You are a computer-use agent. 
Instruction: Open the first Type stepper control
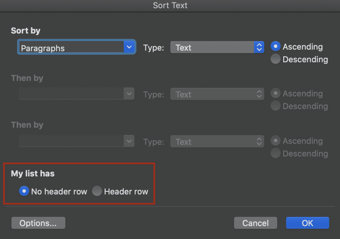[259, 47]
